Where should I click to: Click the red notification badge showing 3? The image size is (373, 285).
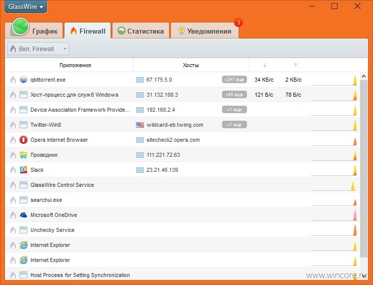238,23
